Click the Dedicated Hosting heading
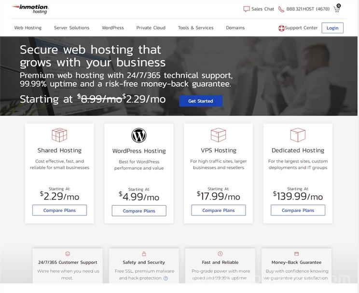Image resolution: width=359 pixels, height=293 pixels. (298, 150)
